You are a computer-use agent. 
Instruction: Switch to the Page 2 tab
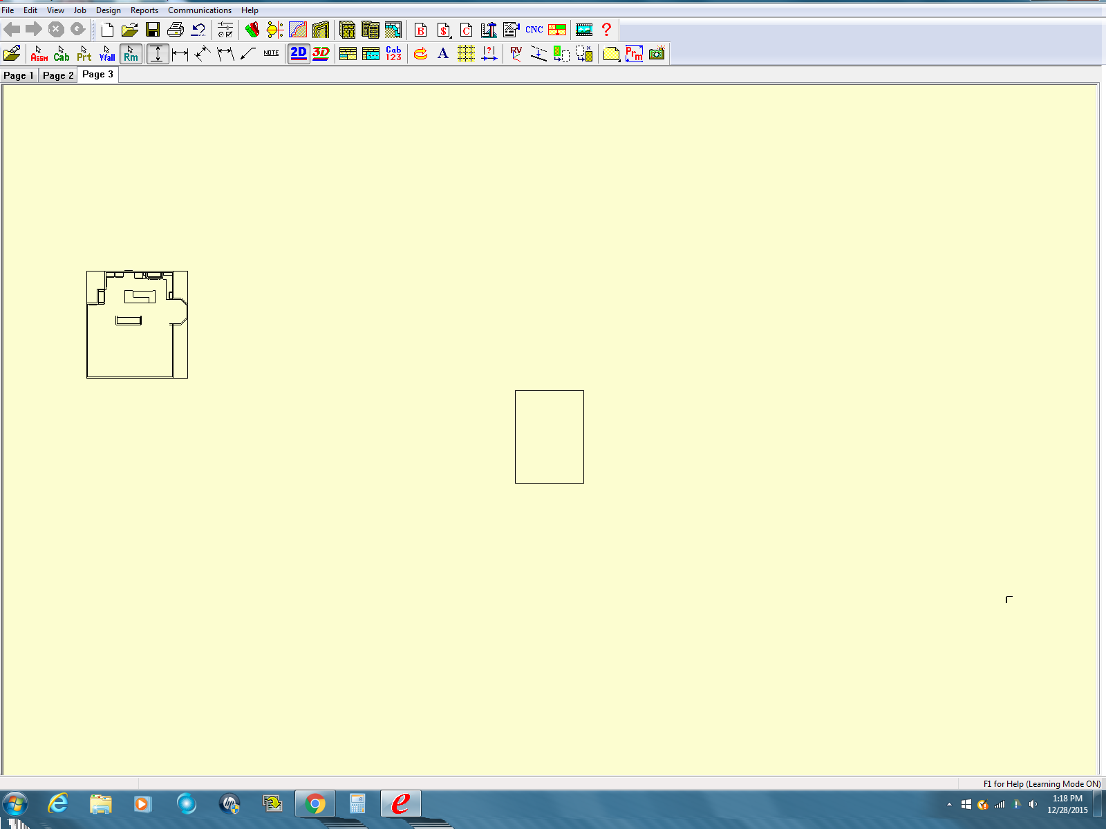[58, 75]
